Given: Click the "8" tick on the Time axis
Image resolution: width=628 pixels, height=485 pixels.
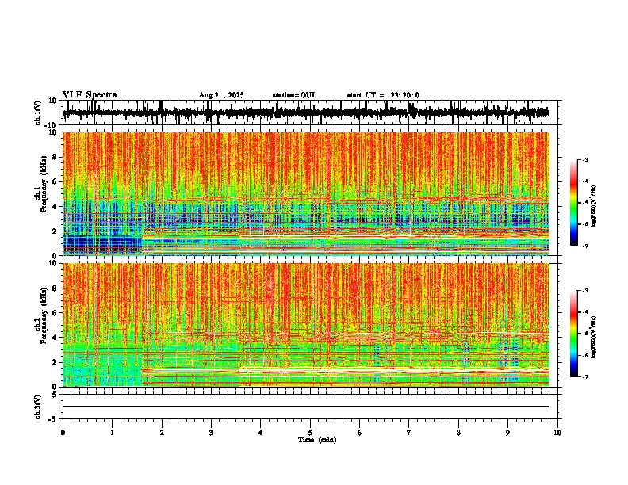Looking at the screenshot, I should tap(458, 433).
